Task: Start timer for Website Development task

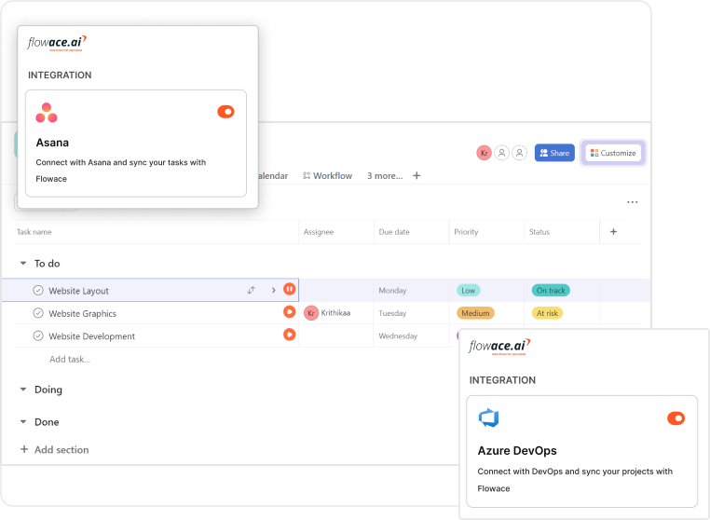Action: pyautogui.click(x=290, y=335)
